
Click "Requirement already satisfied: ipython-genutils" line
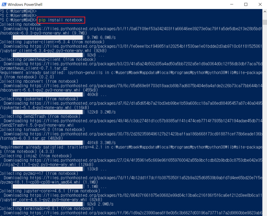tap(131, 73)
